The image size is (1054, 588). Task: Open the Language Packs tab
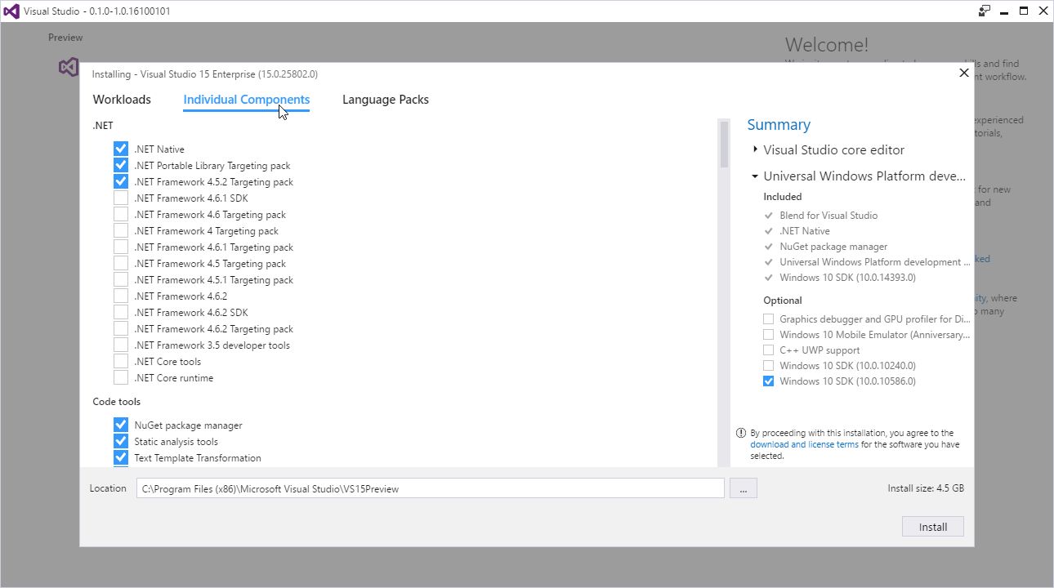tap(385, 100)
